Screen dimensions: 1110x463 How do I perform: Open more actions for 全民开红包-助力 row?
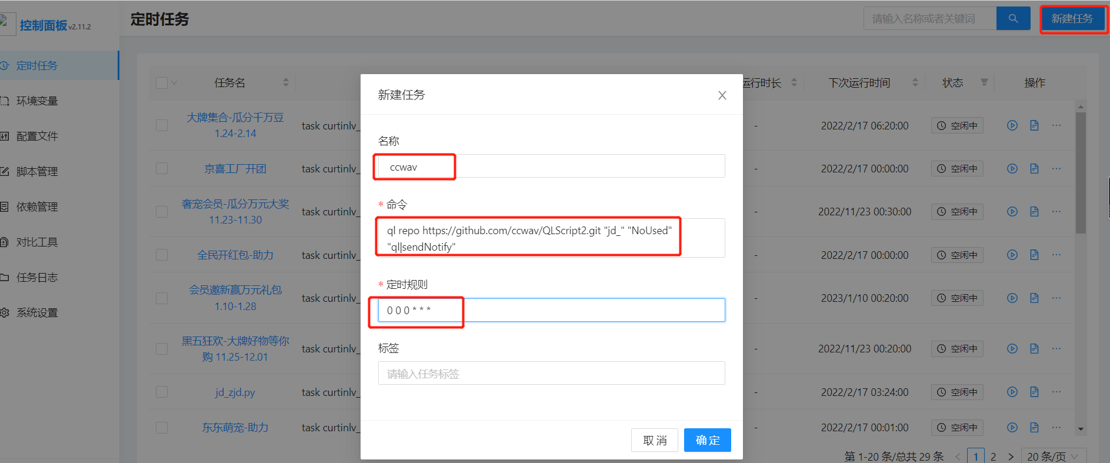(x=1056, y=255)
